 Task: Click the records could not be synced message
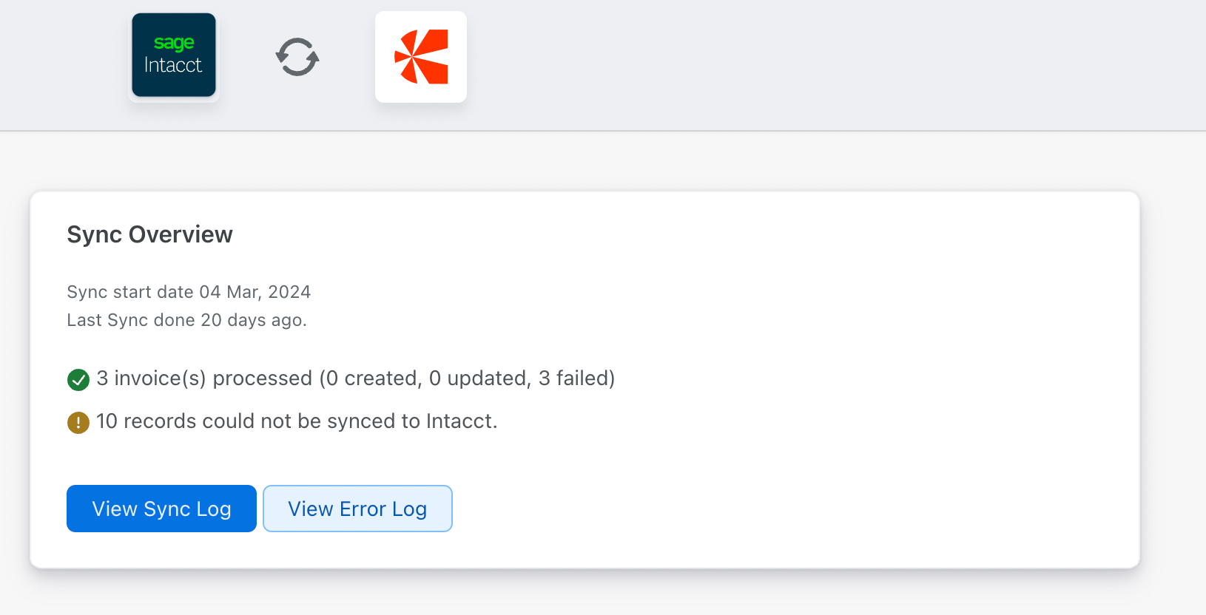click(x=297, y=421)
